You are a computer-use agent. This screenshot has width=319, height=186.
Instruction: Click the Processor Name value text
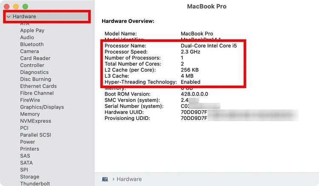(209, 46)
